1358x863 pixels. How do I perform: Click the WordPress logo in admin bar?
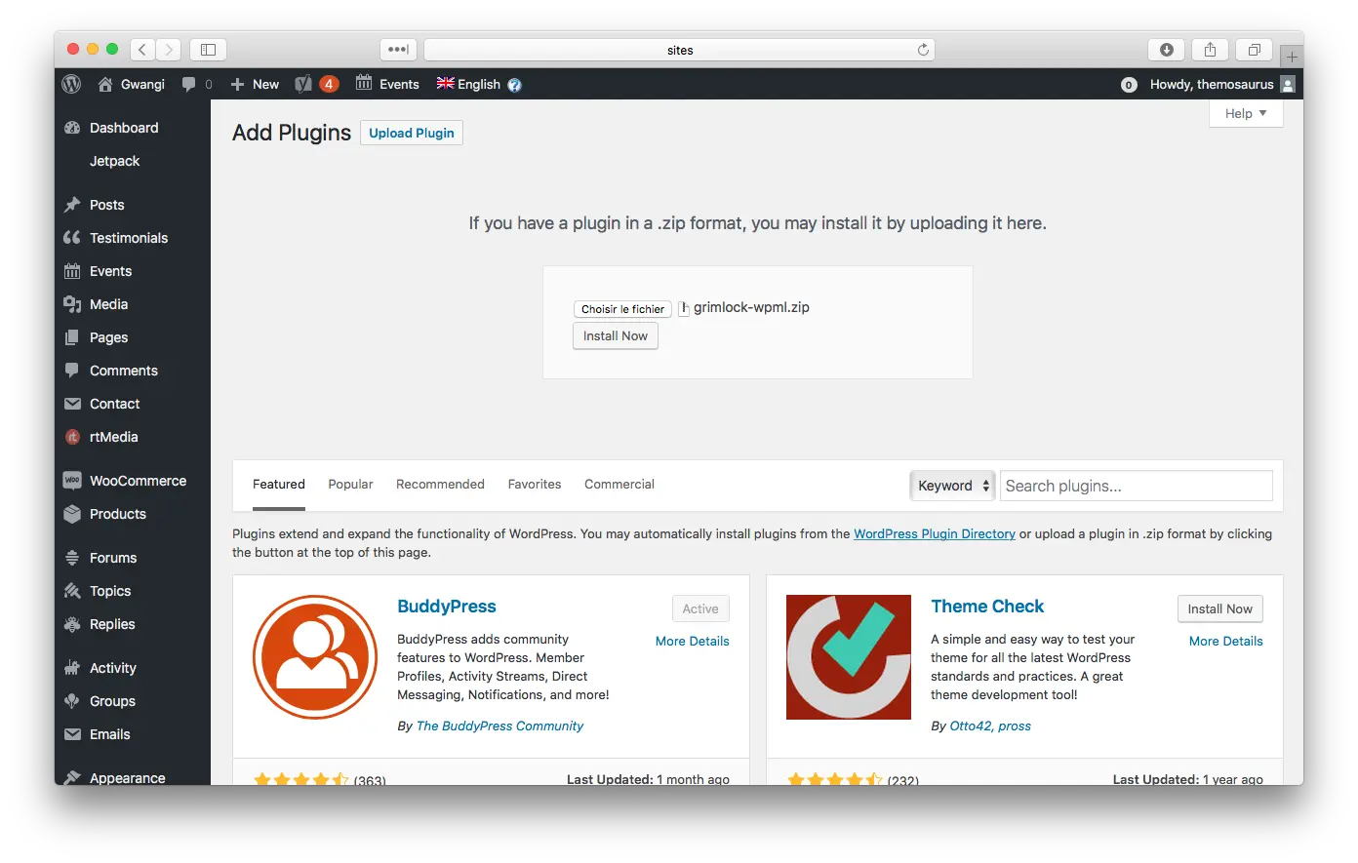71,84
